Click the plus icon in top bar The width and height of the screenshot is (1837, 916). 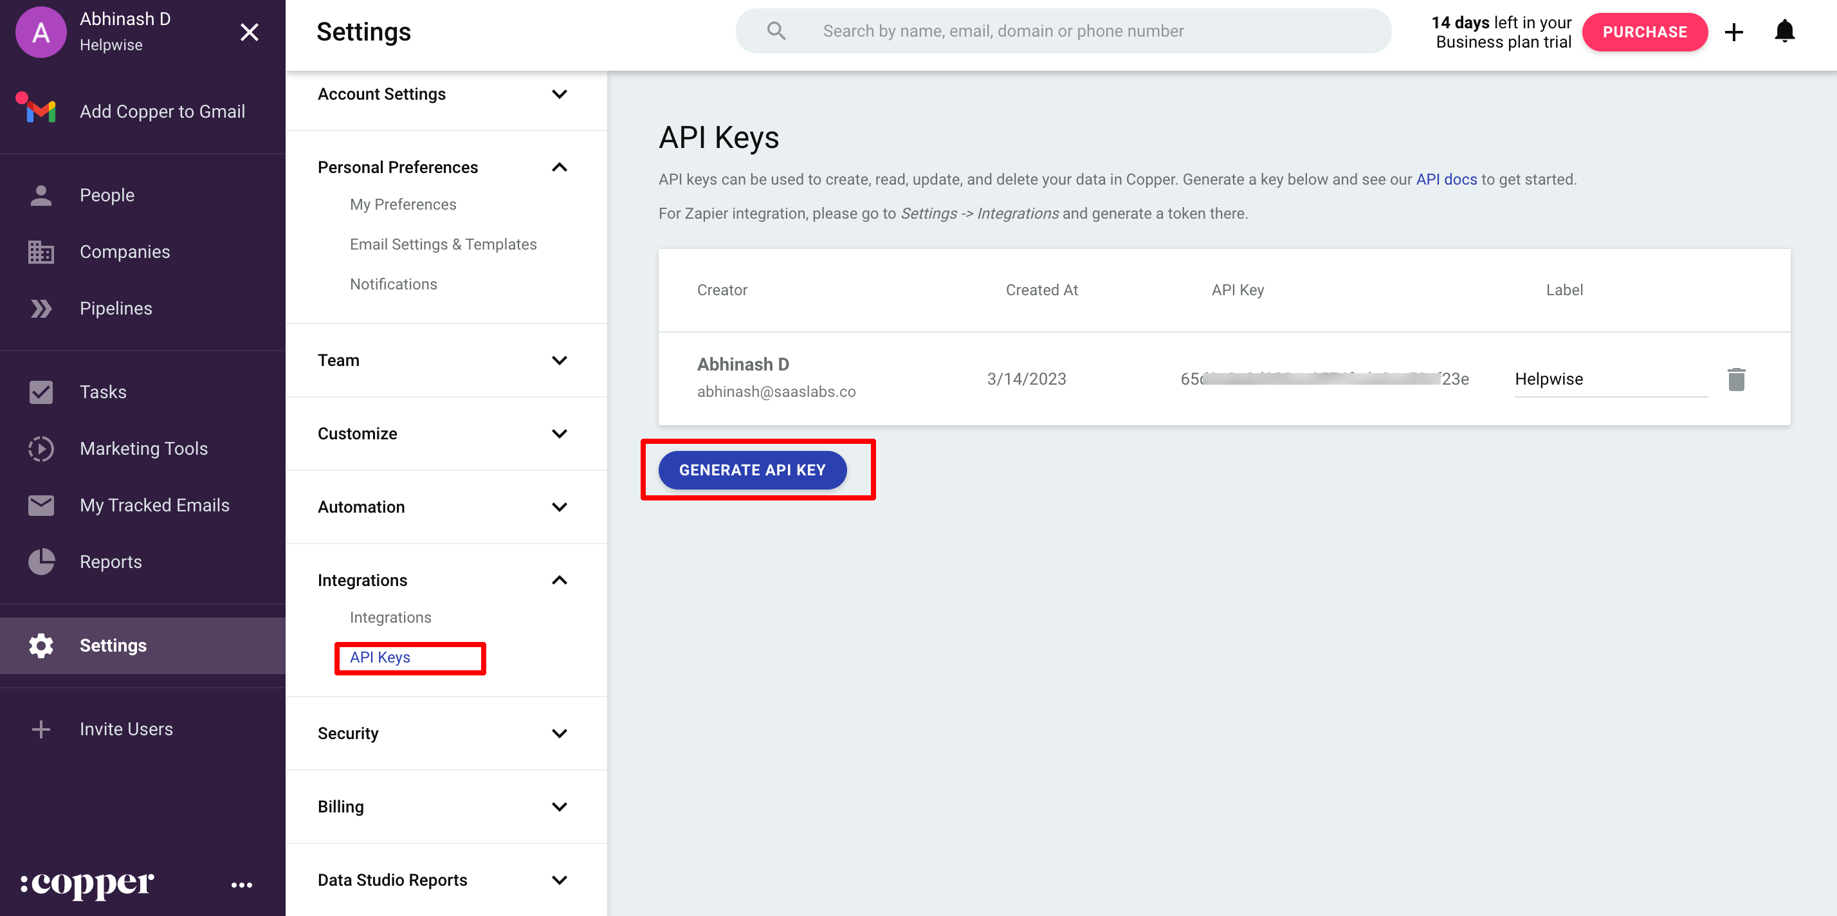pos(1733,32)
